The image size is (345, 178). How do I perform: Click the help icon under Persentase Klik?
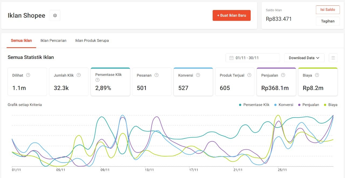pos(98,80)
